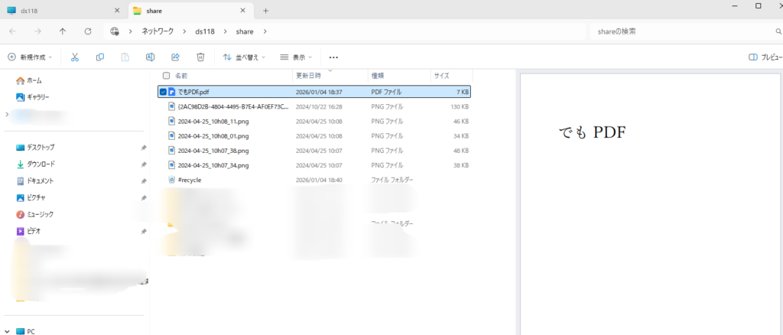Click the 130 KB size cell

tap(459, 107)
